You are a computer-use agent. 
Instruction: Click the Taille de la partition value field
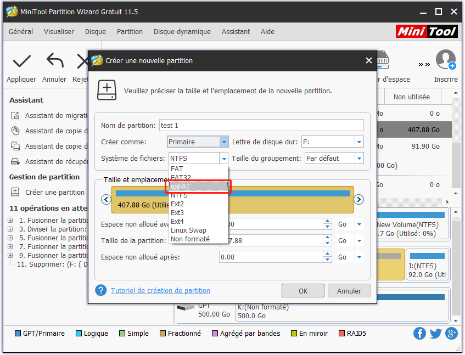(x=271, y=241)
